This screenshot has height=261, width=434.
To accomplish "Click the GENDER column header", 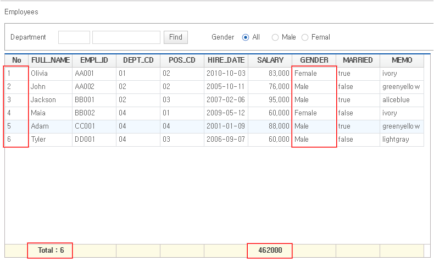I will pyautogui.click(x=314, y=60).
